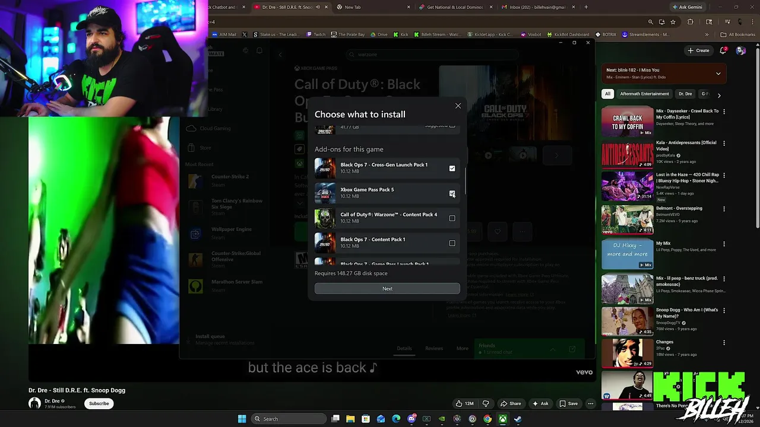Open options for the lil peep benz truck mix
The width and height of the screenshot is (760, 427).
tap(724, 279)
